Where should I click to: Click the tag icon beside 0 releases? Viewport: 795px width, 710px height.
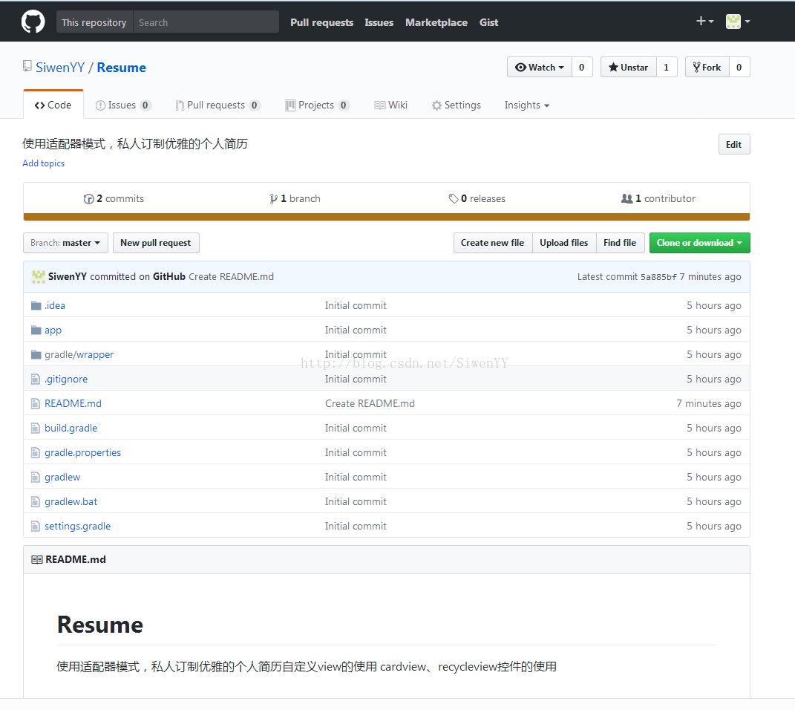point(454,199)
